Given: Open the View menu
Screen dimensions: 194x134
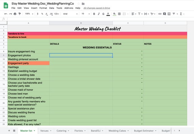Looking at the screenshot, I should tap(26, 8).
